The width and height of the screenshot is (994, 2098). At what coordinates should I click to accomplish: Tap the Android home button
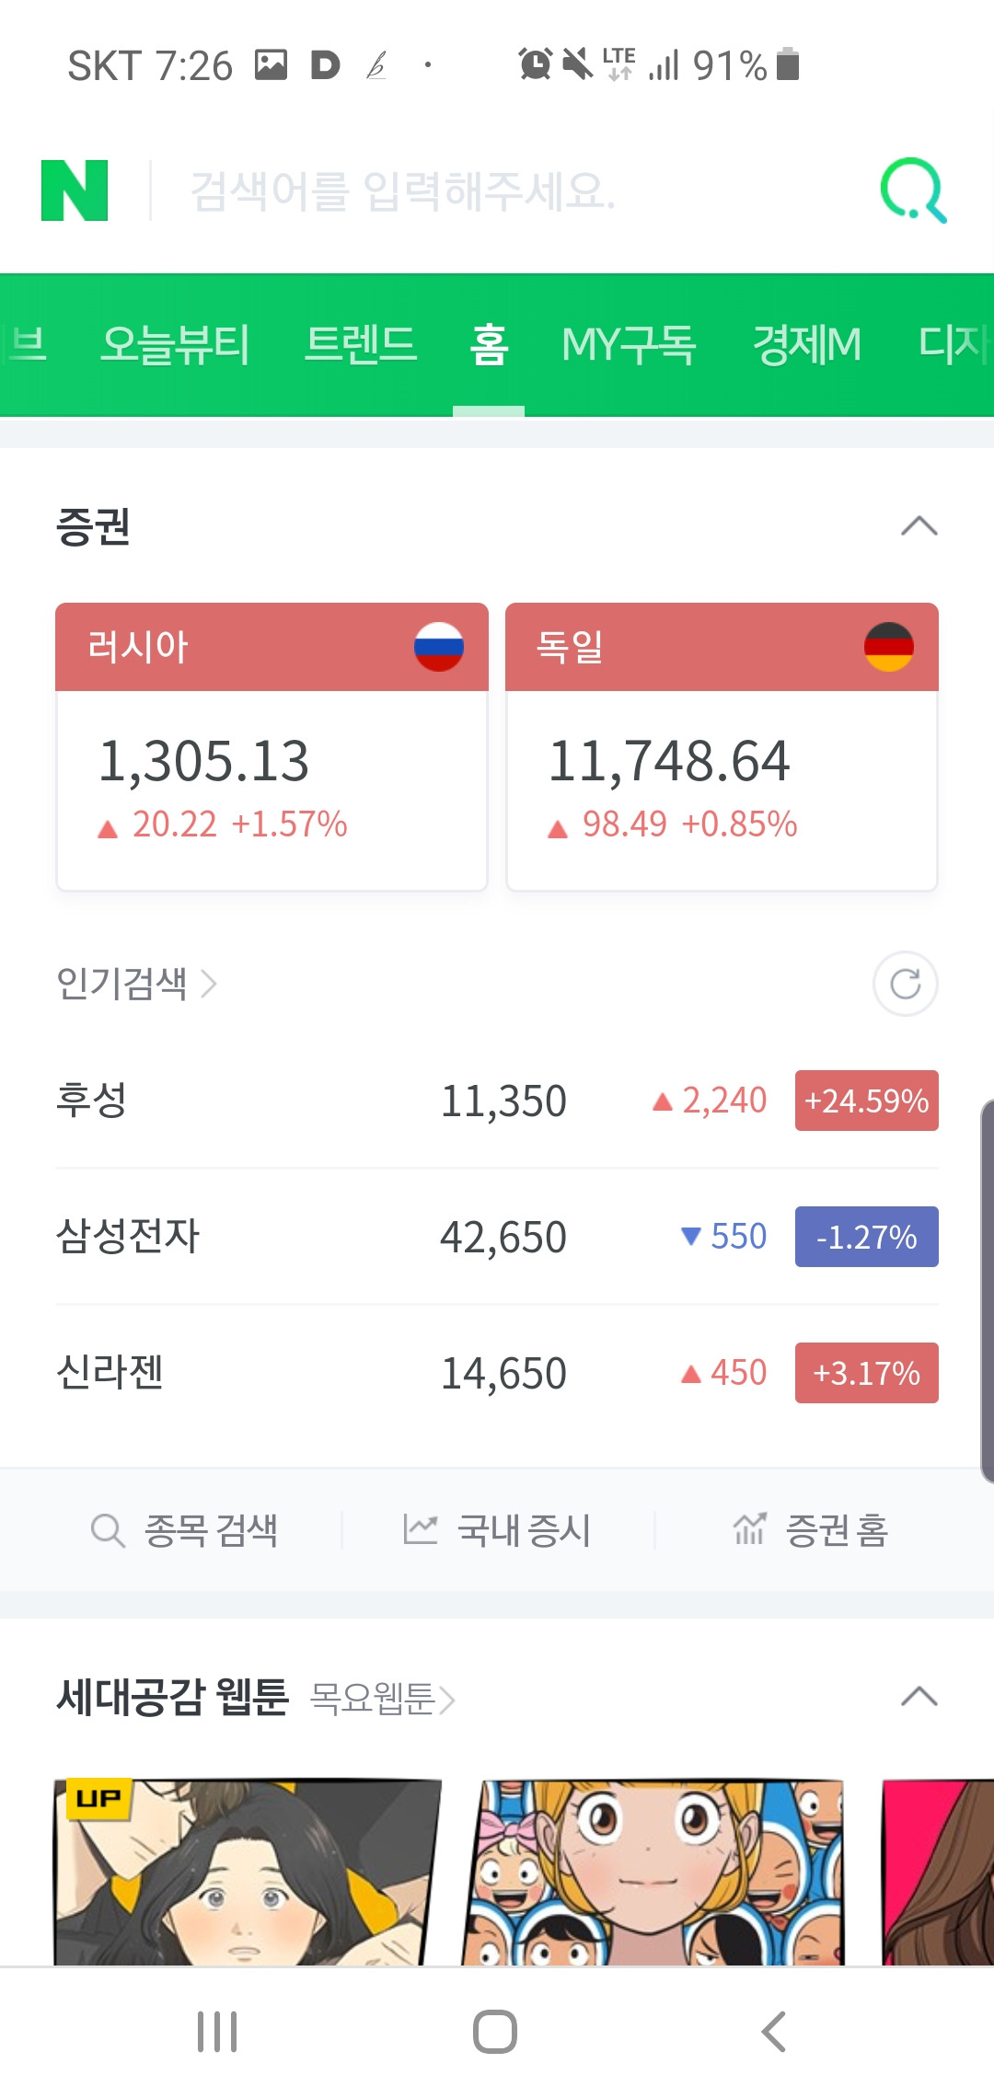tap(495, 2032)
